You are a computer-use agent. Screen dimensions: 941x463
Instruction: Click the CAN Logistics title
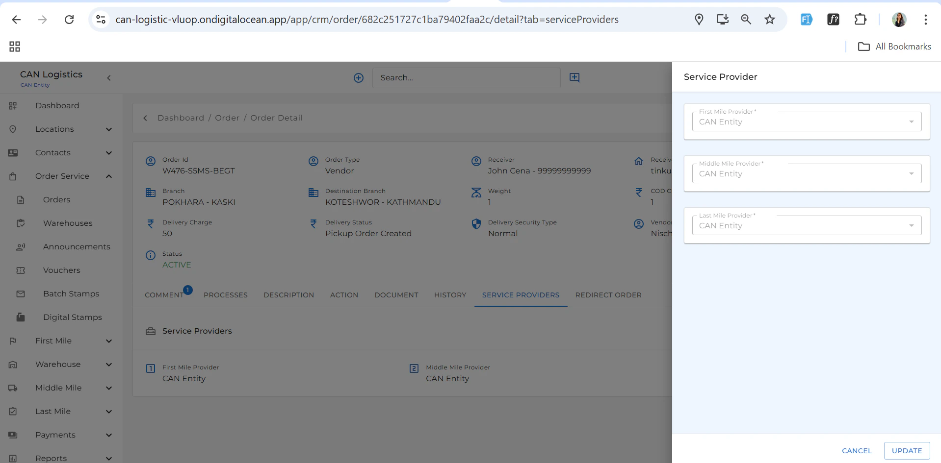pyautogui.click(x=51, y=74)
